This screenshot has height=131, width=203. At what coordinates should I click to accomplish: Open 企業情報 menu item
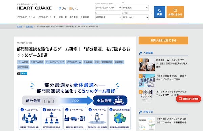85,17
